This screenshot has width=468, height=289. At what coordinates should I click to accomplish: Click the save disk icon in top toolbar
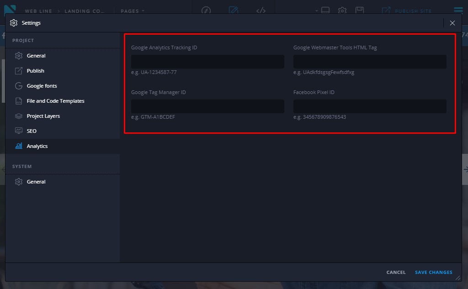[360, 11]
